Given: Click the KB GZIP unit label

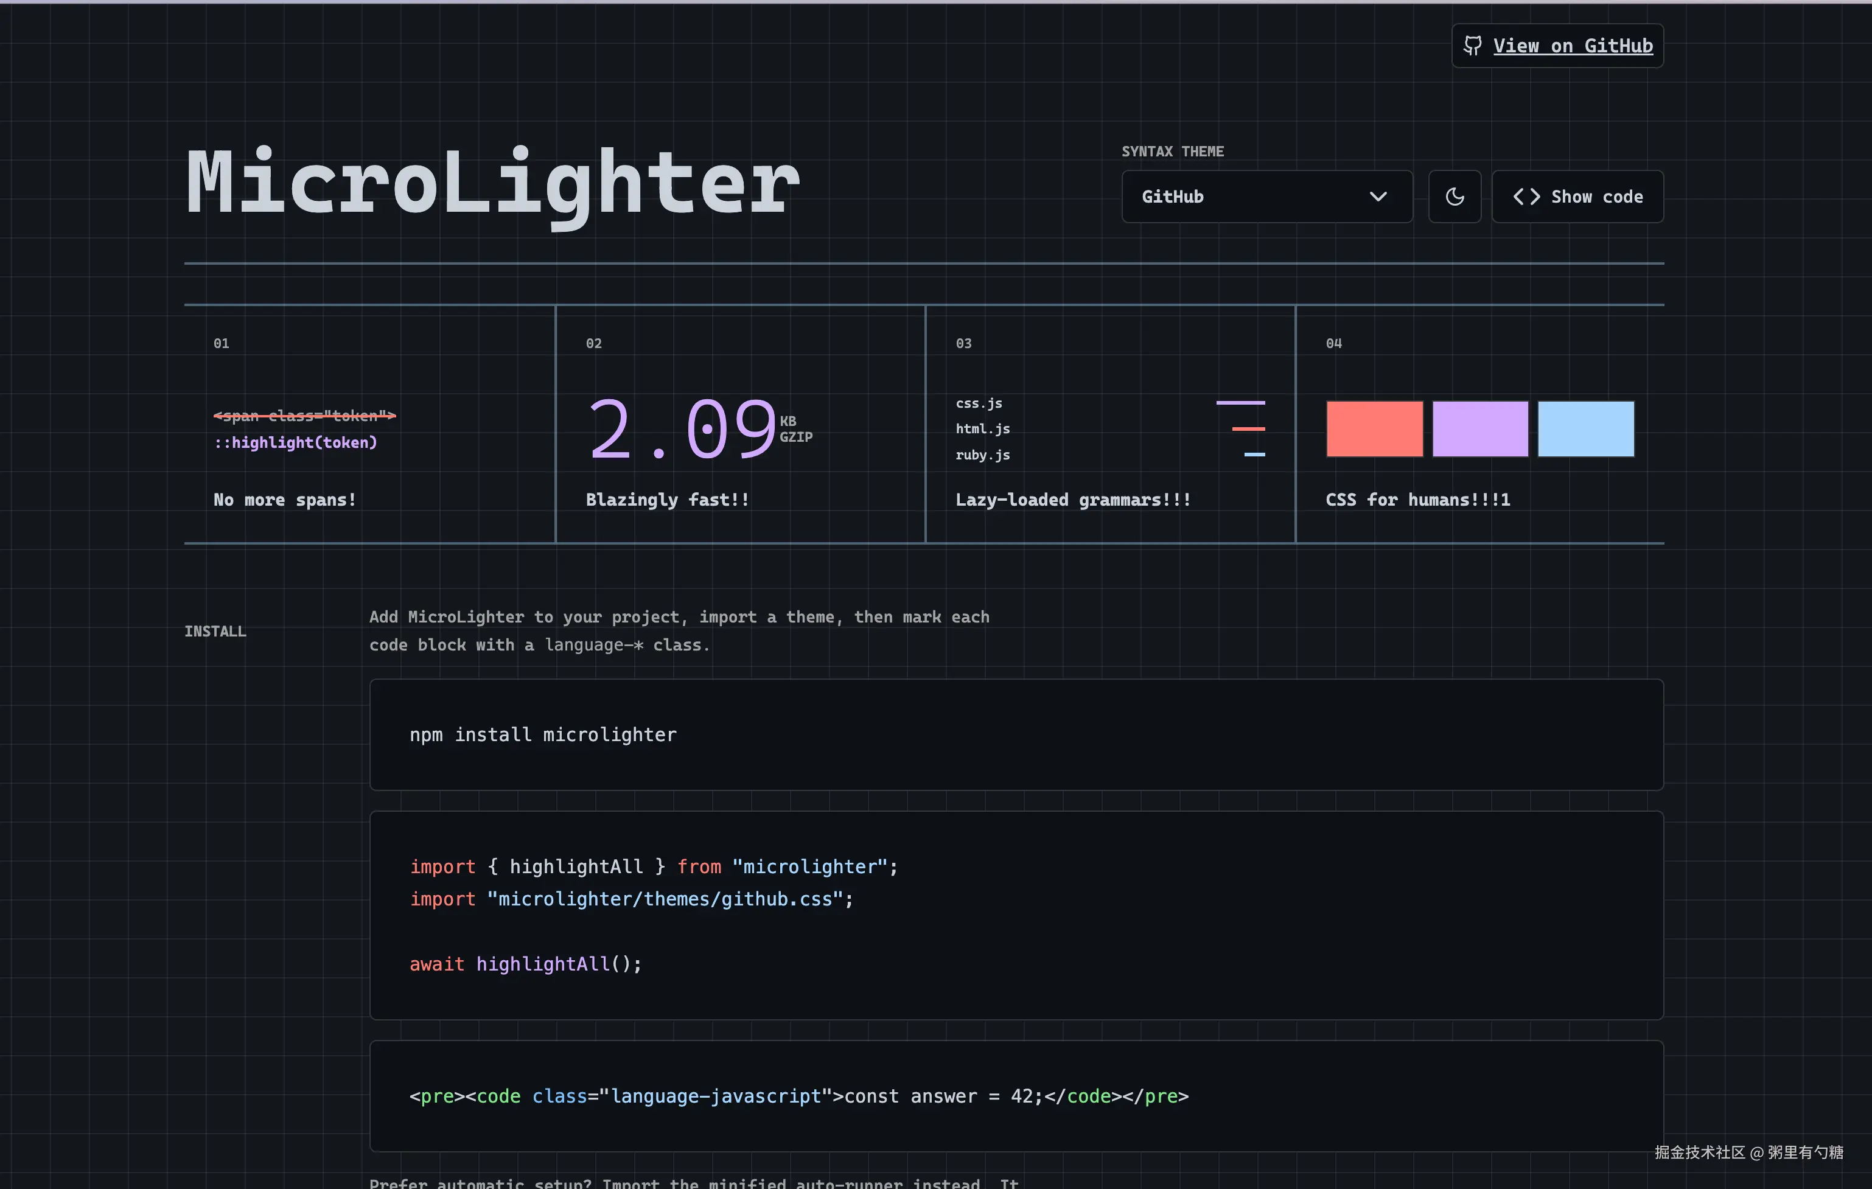Looking at the screenshot, I should tap(796, 429).
